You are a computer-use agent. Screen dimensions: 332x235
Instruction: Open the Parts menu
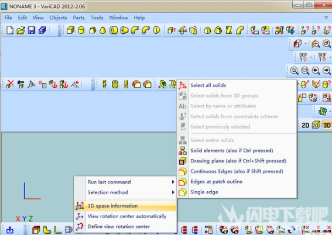tap(79, 18)
